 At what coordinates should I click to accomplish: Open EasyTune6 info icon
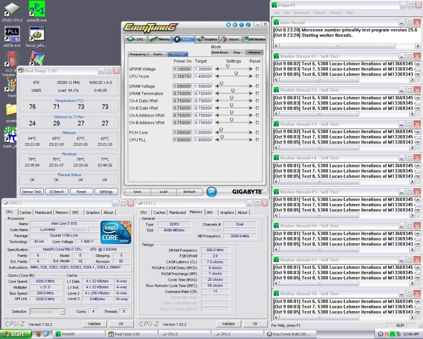(x=248, y=25)
